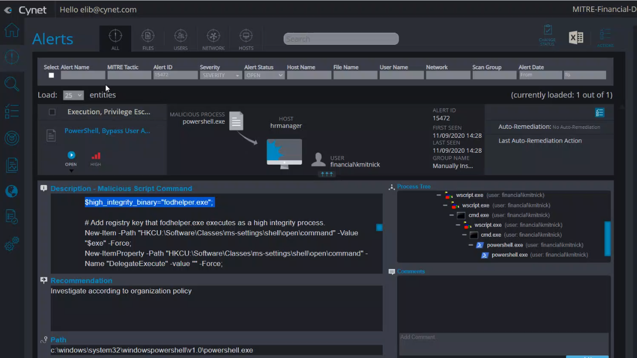The image size is (637, 358).
Task: Click the Recommendation section icon
Action: point(44,280)
